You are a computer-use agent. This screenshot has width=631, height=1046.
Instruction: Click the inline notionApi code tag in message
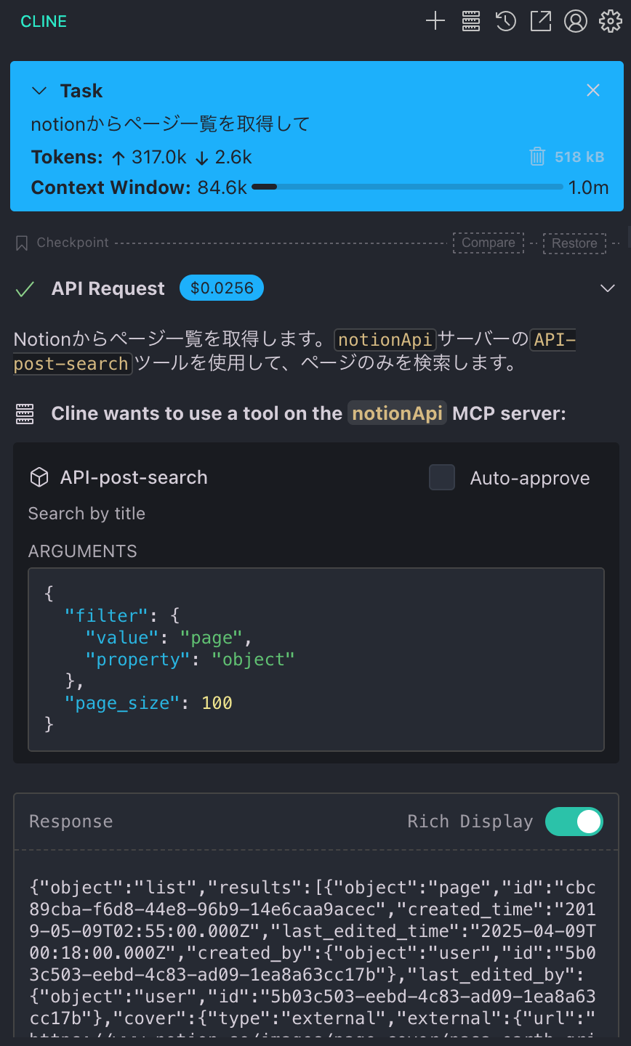tap(385, 339)
